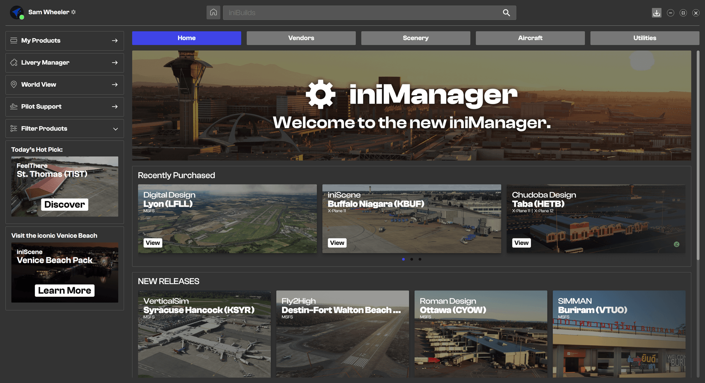The image size is (705, 383).
Task: Click the search magnifier icon
Action: pyautogui.click(x=507, y=13)
